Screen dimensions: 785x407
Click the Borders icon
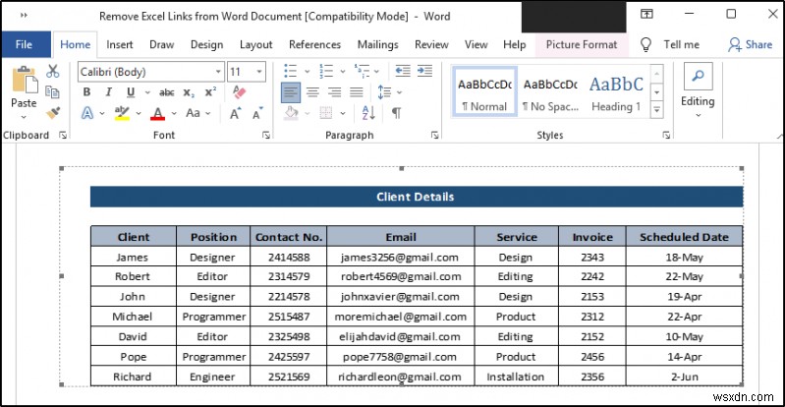326,113
